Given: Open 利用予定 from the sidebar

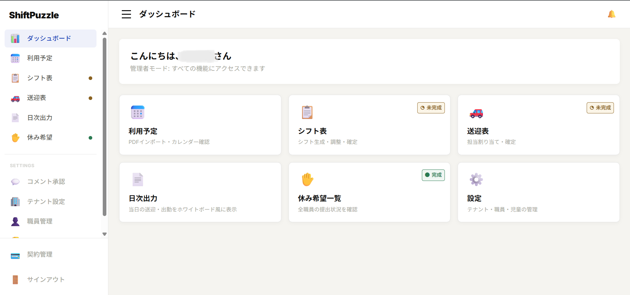Looking at the screenshot, I should (51, 58).
